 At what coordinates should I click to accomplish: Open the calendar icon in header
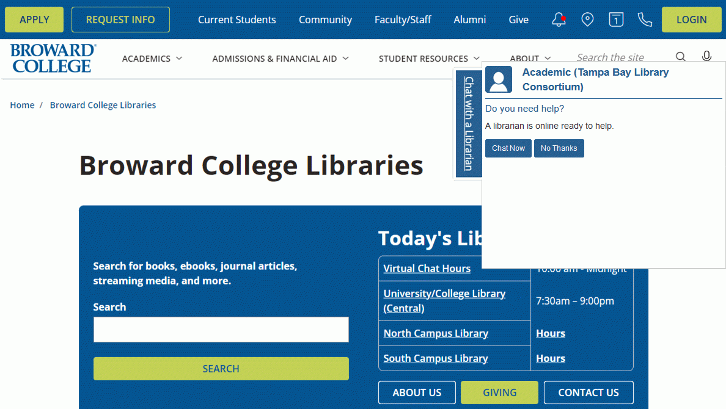tap(616, 20)
